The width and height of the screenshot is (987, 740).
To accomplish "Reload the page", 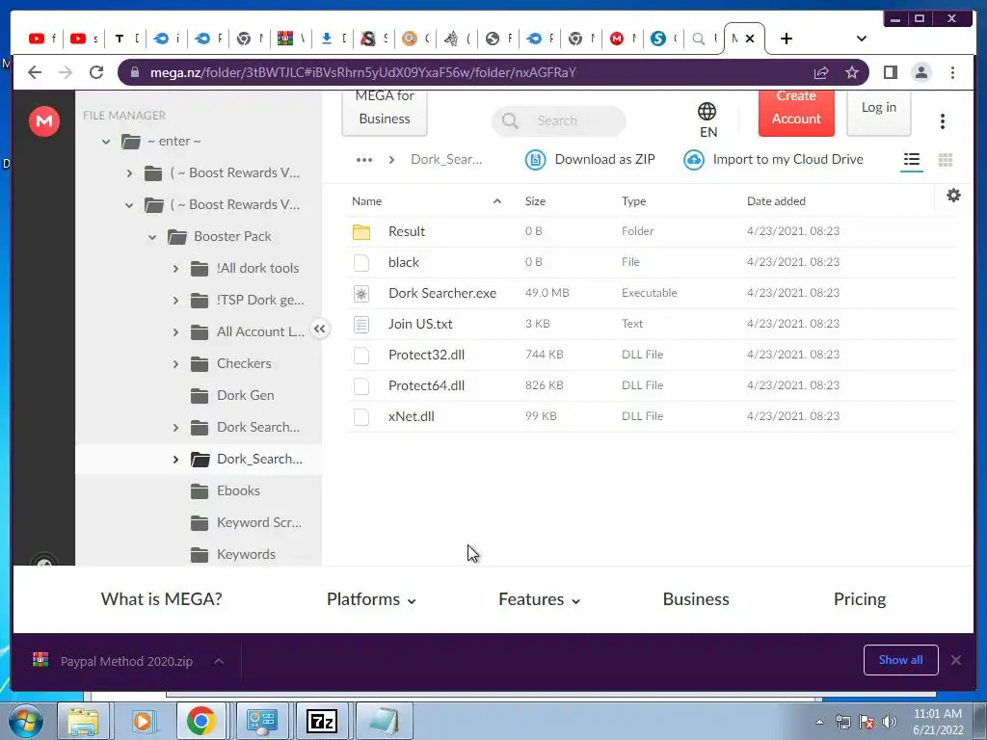I will click(96, 72).
